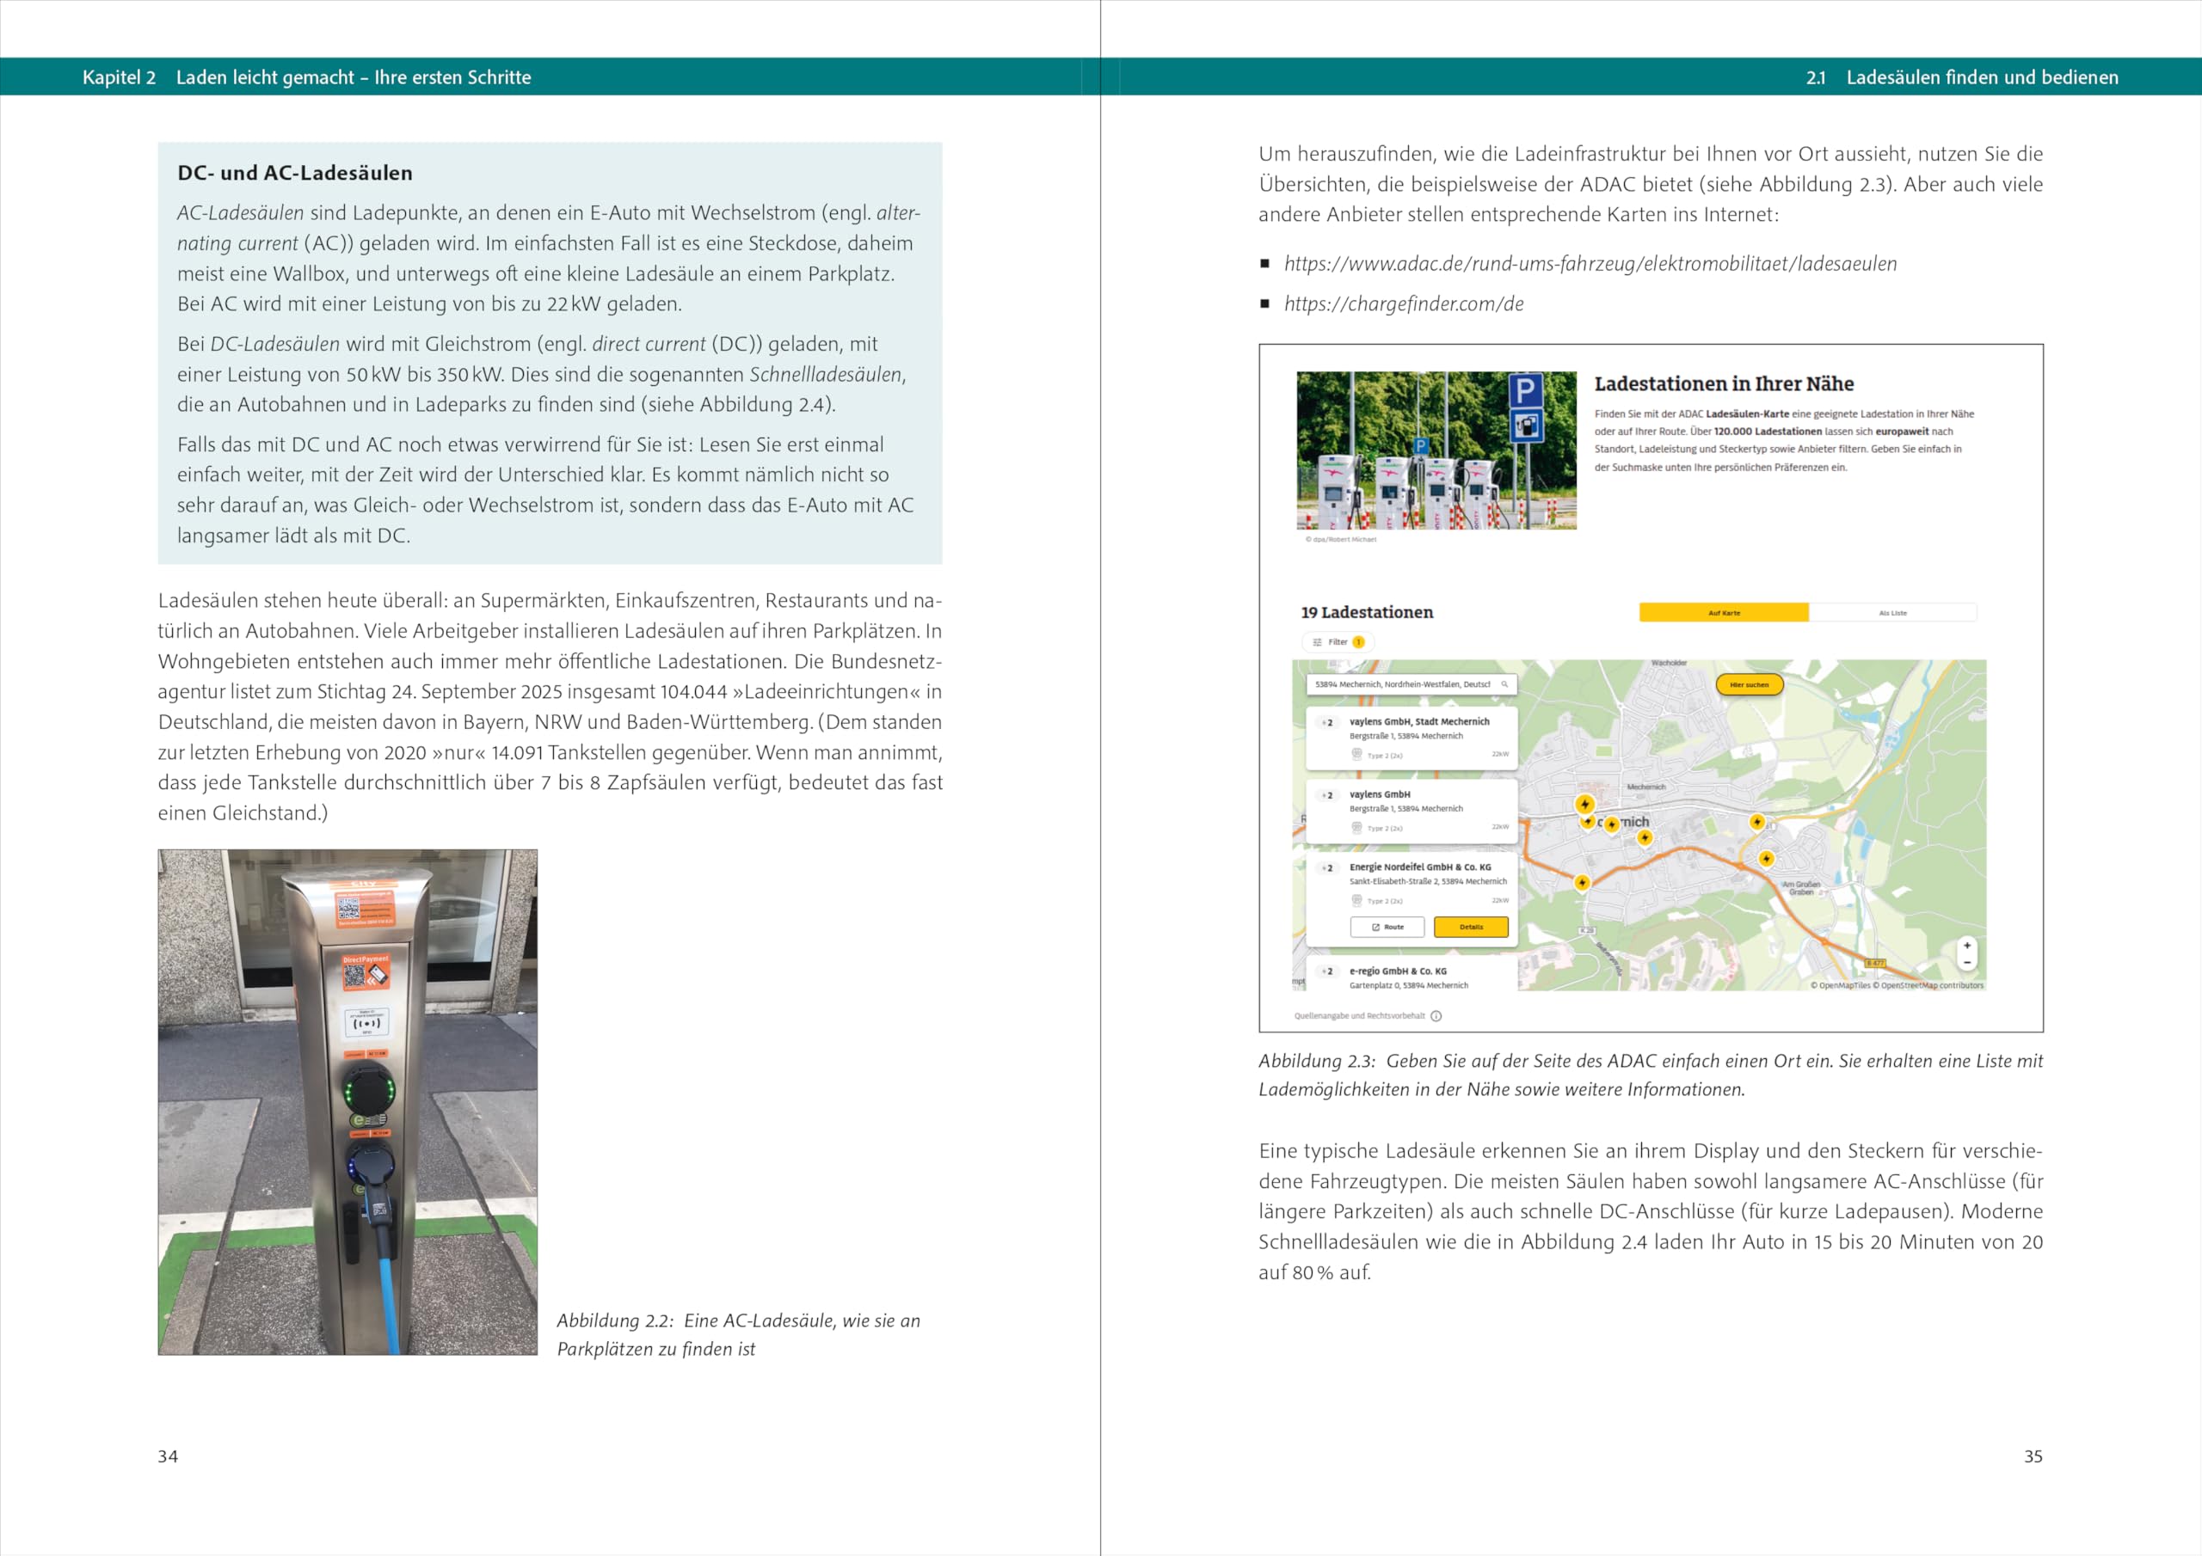
Task: Zoom out the map with the minus control
Action: (1967, 962)
